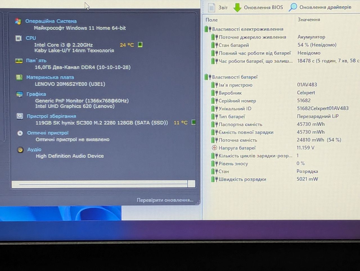360x271 pixels.
Task: Open the Пристрої зберігання section link
Action: pos(51,116)
